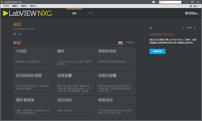
Task: Create a new VI项目 template
Action: click(x=33, y=58)
